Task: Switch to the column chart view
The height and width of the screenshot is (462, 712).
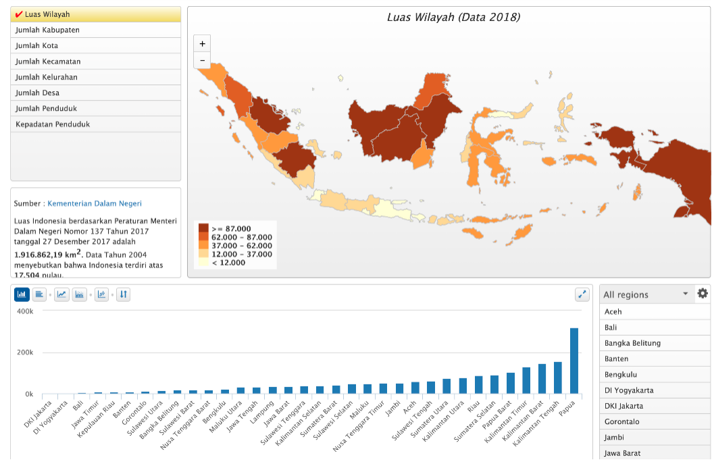Action: (22, 294)
